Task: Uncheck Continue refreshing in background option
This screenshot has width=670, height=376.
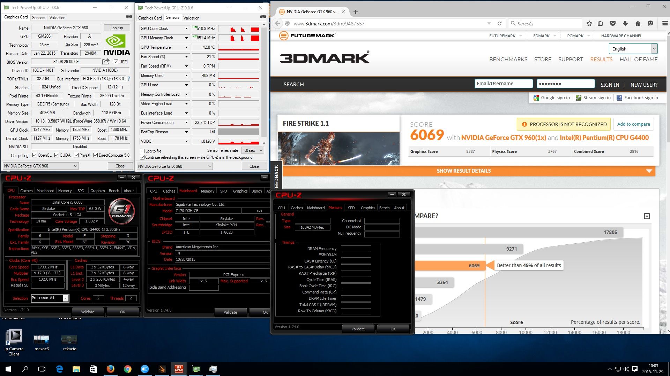Action: pos(142,157)
